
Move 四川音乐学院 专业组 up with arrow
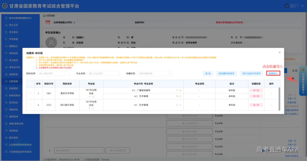(90, 109)
